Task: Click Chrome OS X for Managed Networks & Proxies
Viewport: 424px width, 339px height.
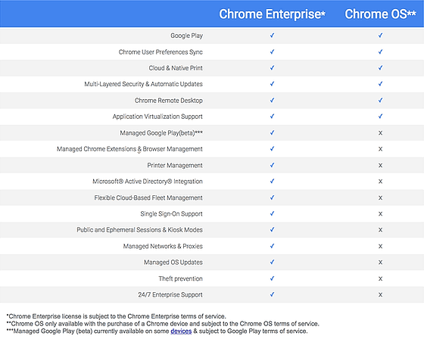Action: [380, 246]
